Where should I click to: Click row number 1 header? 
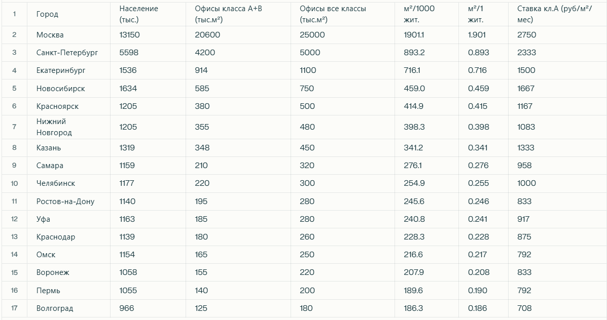14,14
